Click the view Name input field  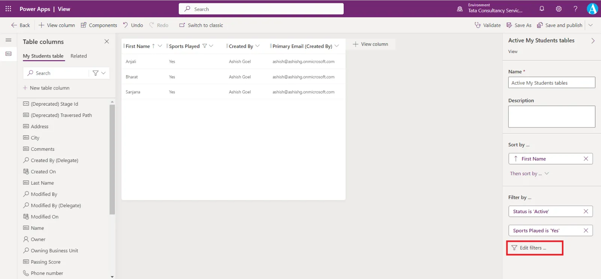coord(551,83)
